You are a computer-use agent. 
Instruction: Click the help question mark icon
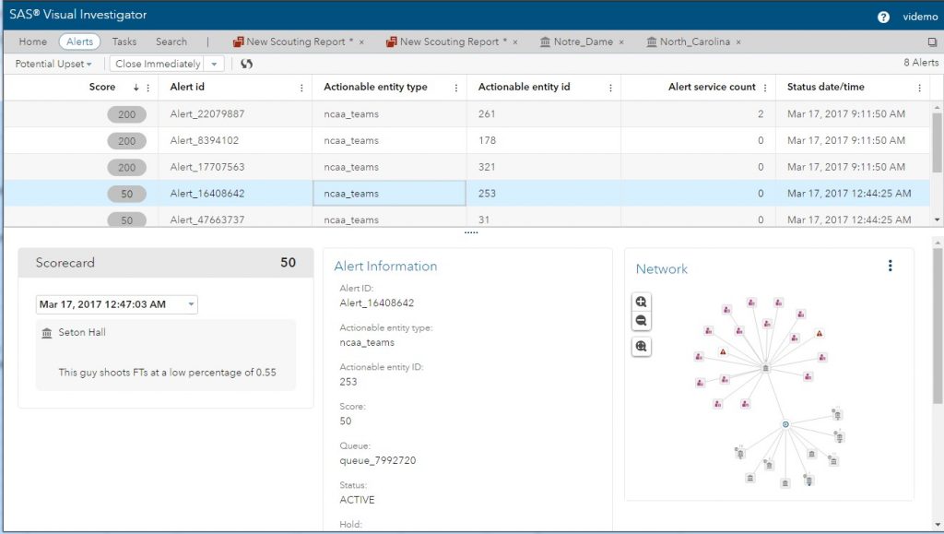(x=883, y=17)
